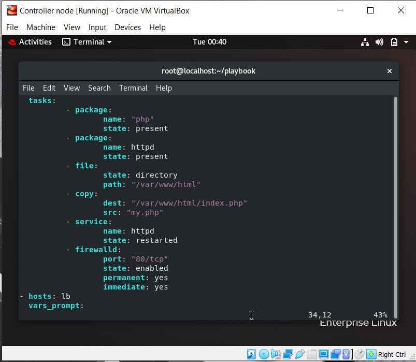Click the 'vars_prompt:' line
Image resolution: width=416 pixels, height=362 pixels.
(56, 306)
